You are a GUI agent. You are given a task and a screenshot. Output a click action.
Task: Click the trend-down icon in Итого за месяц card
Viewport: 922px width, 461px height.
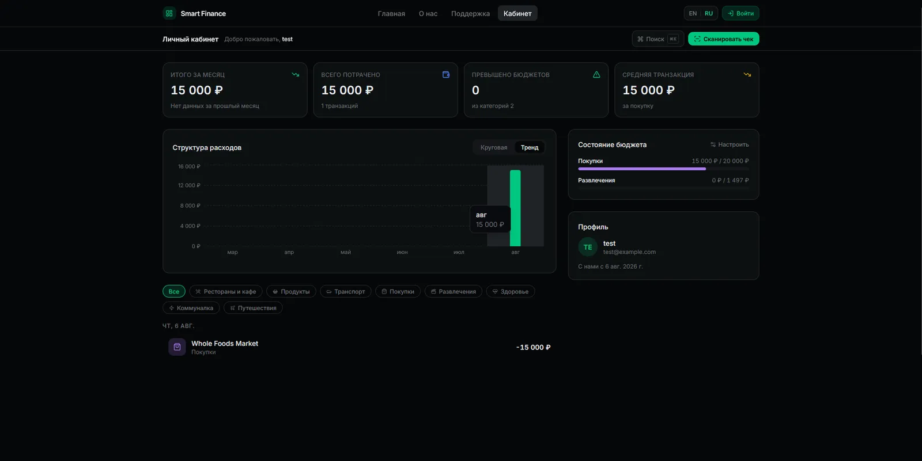(296, 75)
